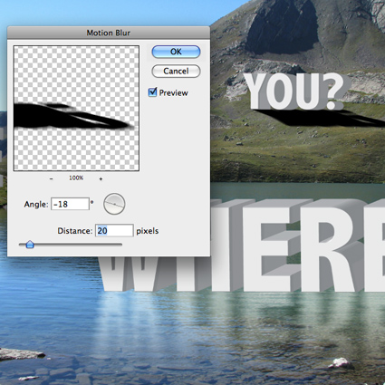Click the blur preview thumbnail
The image size is (385, 385).
click(76, 109)
